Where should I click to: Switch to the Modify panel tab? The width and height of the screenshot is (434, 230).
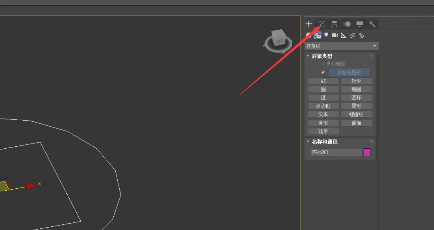321,24
